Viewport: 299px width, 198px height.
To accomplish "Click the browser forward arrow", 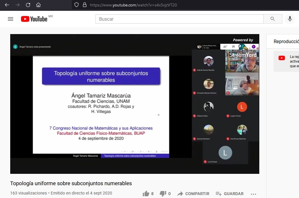I will 18,5.
